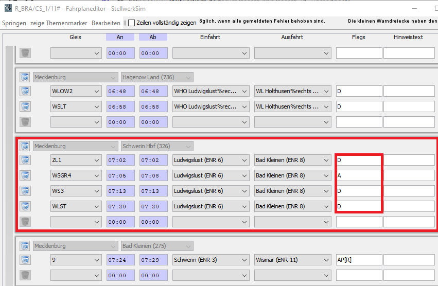Click the Einfahrt column header
438x286 pixels.
tap(210, 37)
